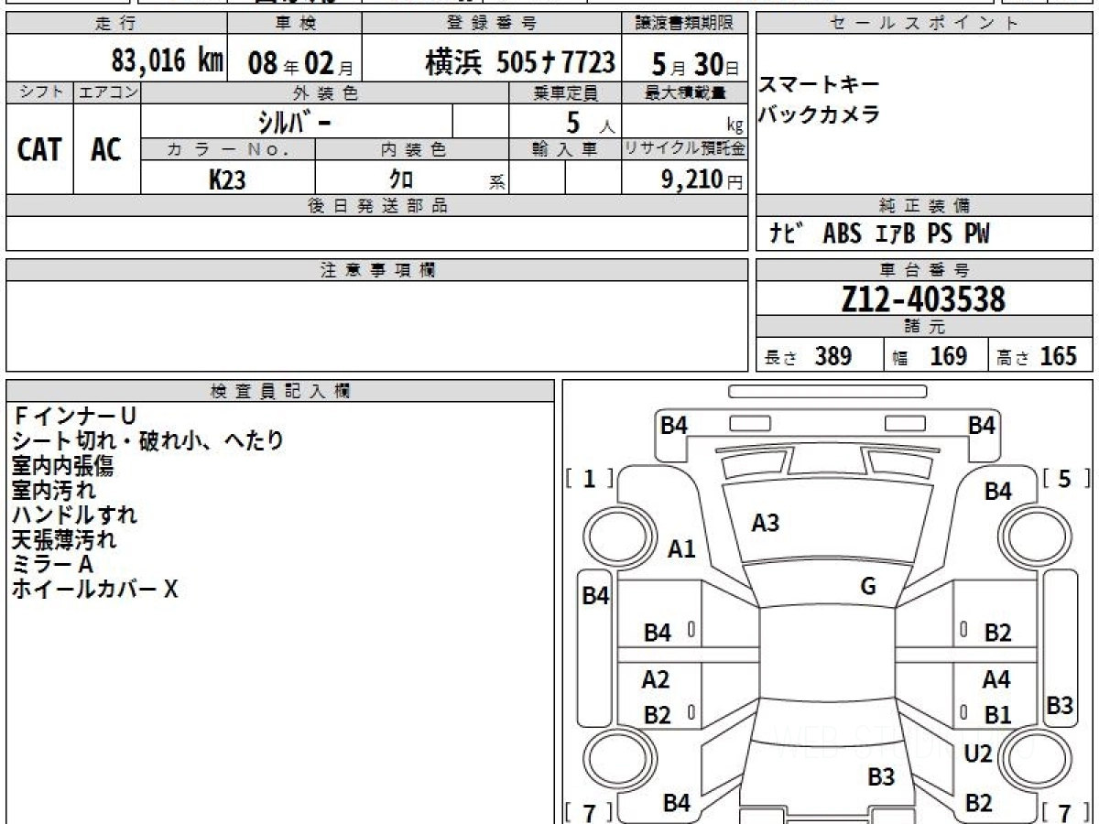Click the 最大積載量 header

point(685,92)
